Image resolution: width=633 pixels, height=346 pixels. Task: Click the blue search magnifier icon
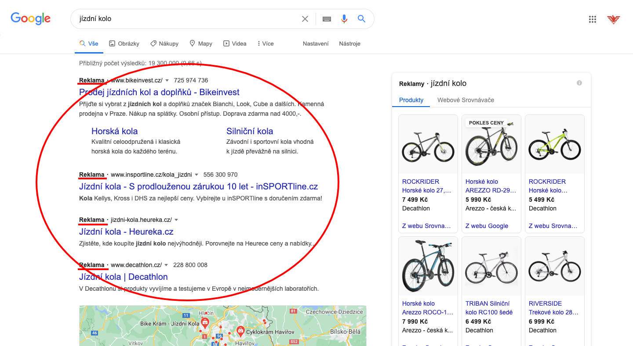361,19
